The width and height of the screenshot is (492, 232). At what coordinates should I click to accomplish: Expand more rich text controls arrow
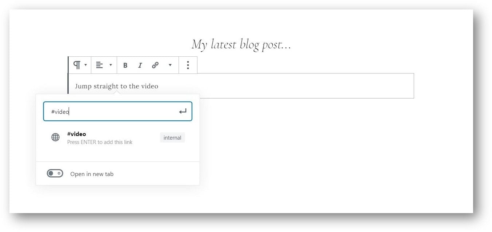[x=170, y=65]
